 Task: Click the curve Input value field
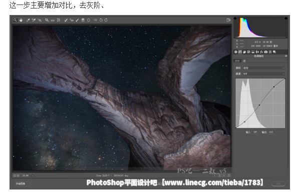click(x=256, y=132)
